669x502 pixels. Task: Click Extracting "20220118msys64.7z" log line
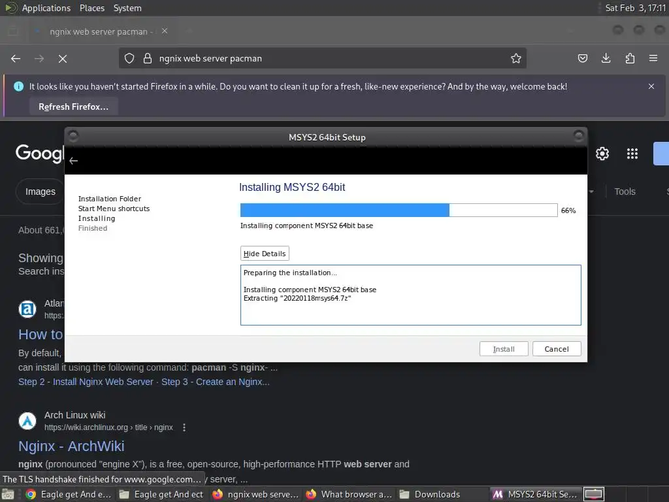297,298
